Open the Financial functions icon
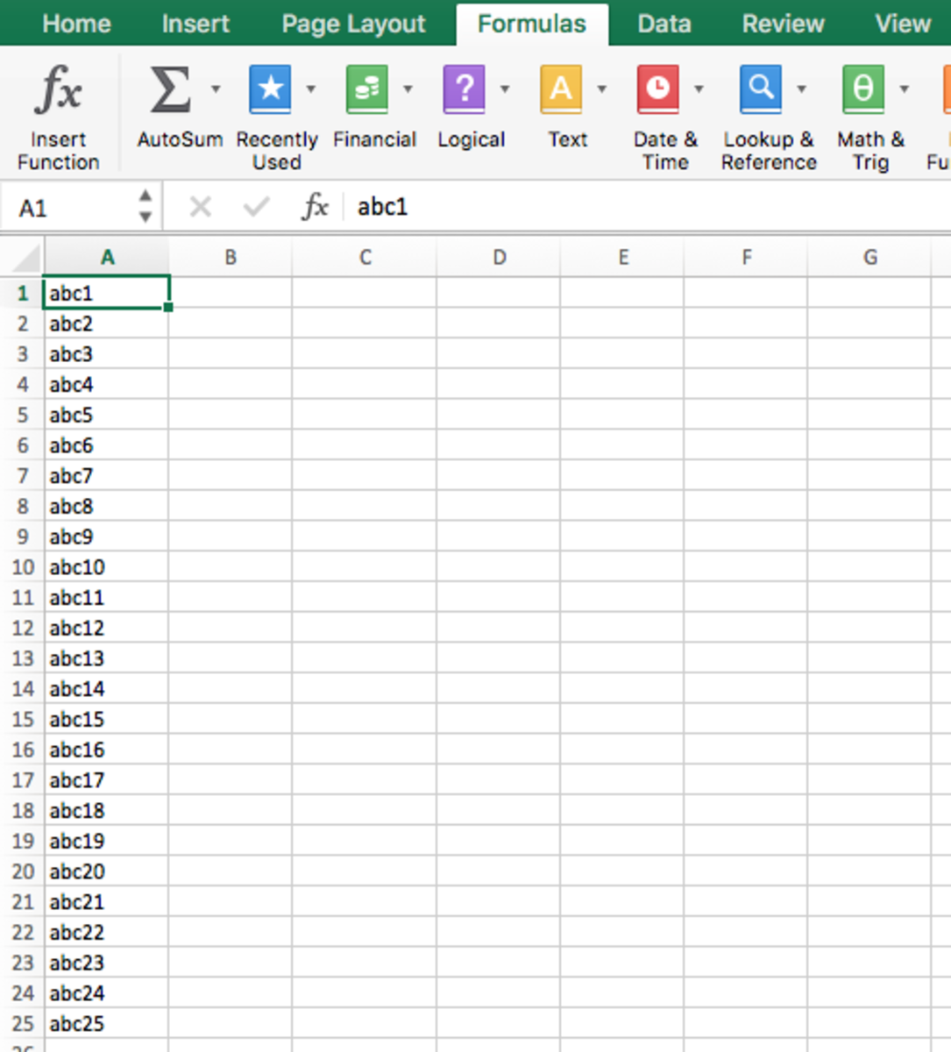The width and height of the screenshot is (951, 1052). pos(367,89)
